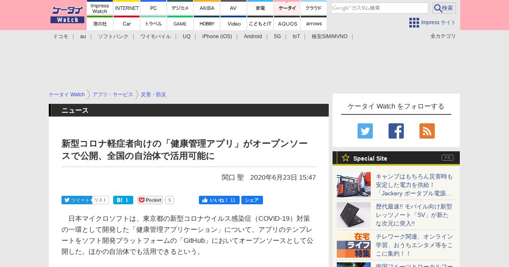The image size is (509, 267).
Task: Open the AQUOS tab
Action: click(x=287, y=23)
